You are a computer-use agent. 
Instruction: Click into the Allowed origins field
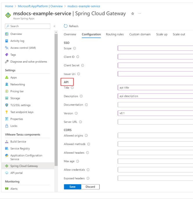[155, 135]
